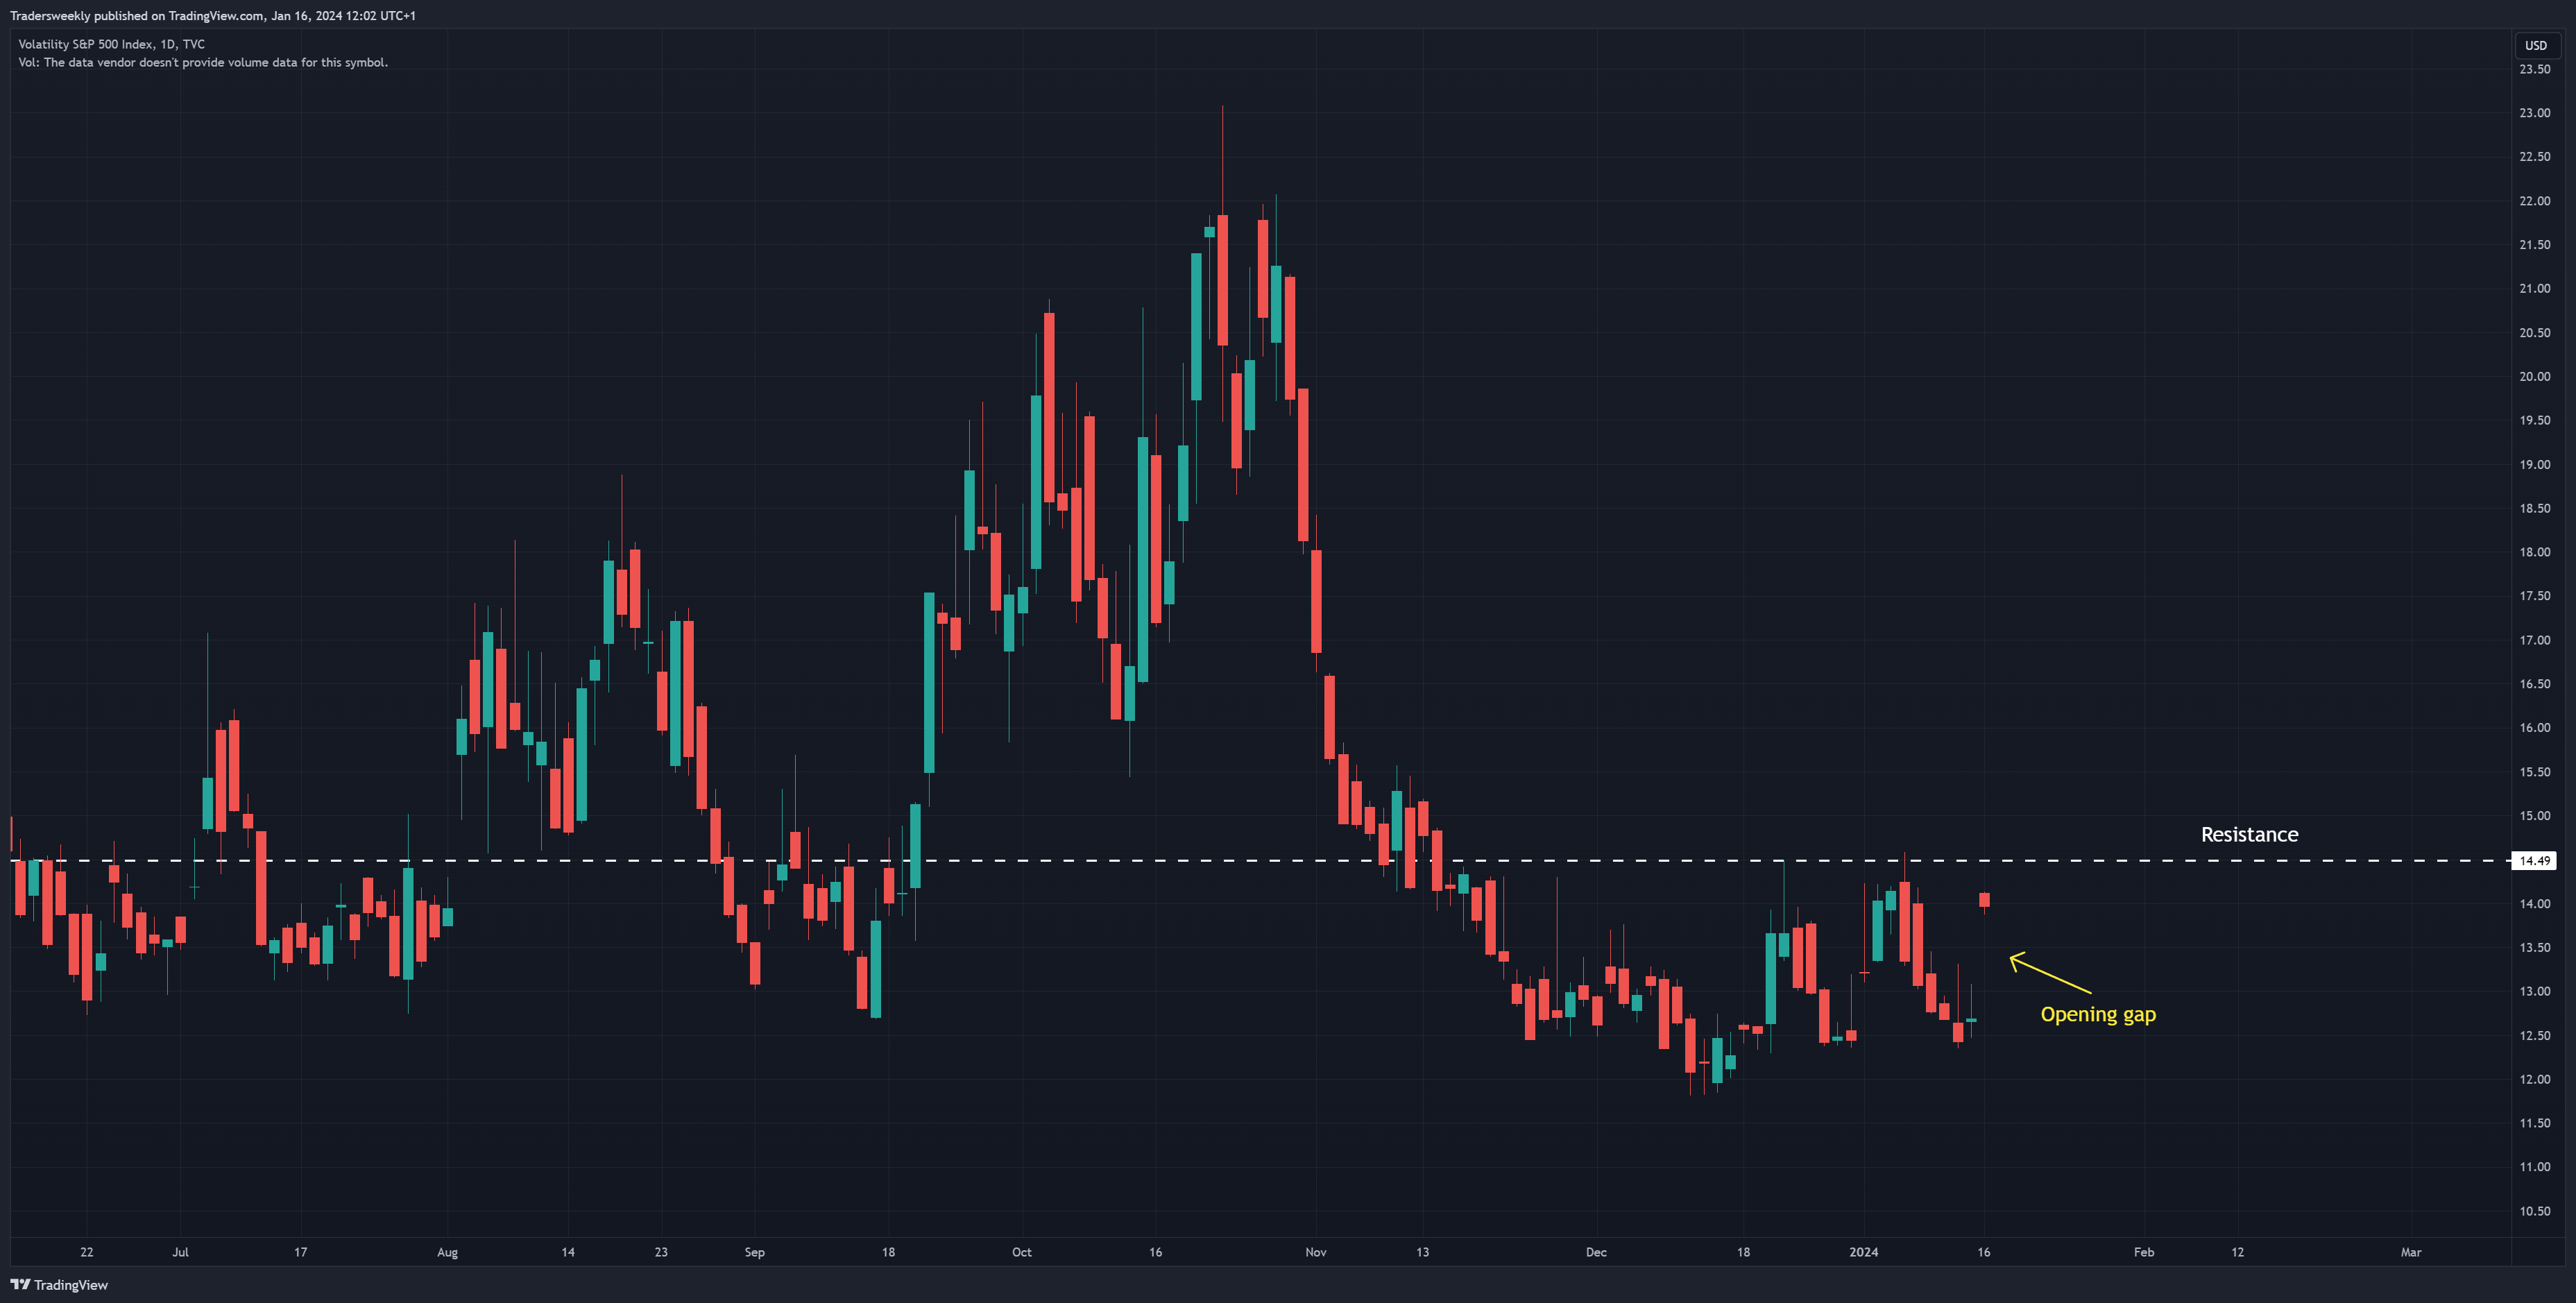Viewport: 2576px width, 1303px height.
Task: Click the Oct date label on time axis
Action: tap(1021, 1252)
